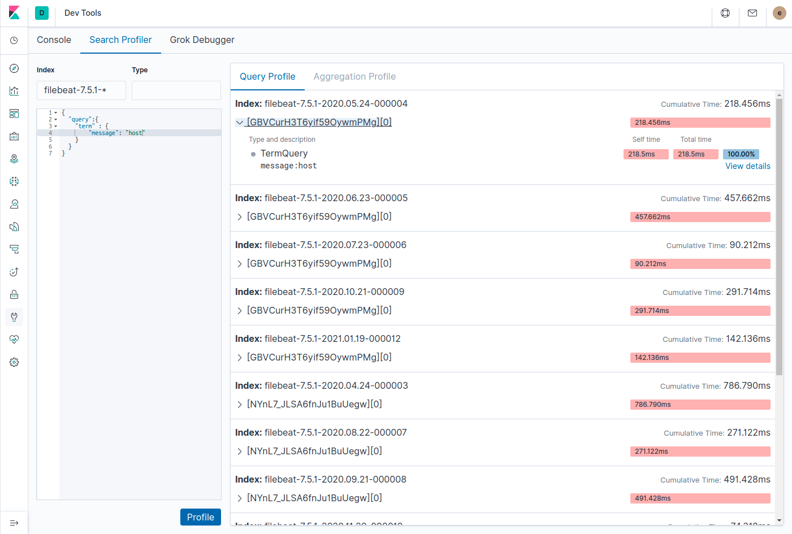The image size is (792, 534).
Task: Open the Canvas app from the sidebar
Action: click(x=14, y=136)
